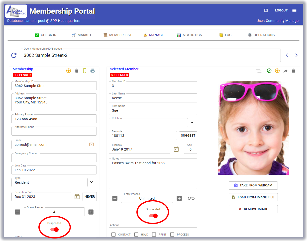Click the share arrow icon for selected member
Screen dimensions: 307x241
285,71
